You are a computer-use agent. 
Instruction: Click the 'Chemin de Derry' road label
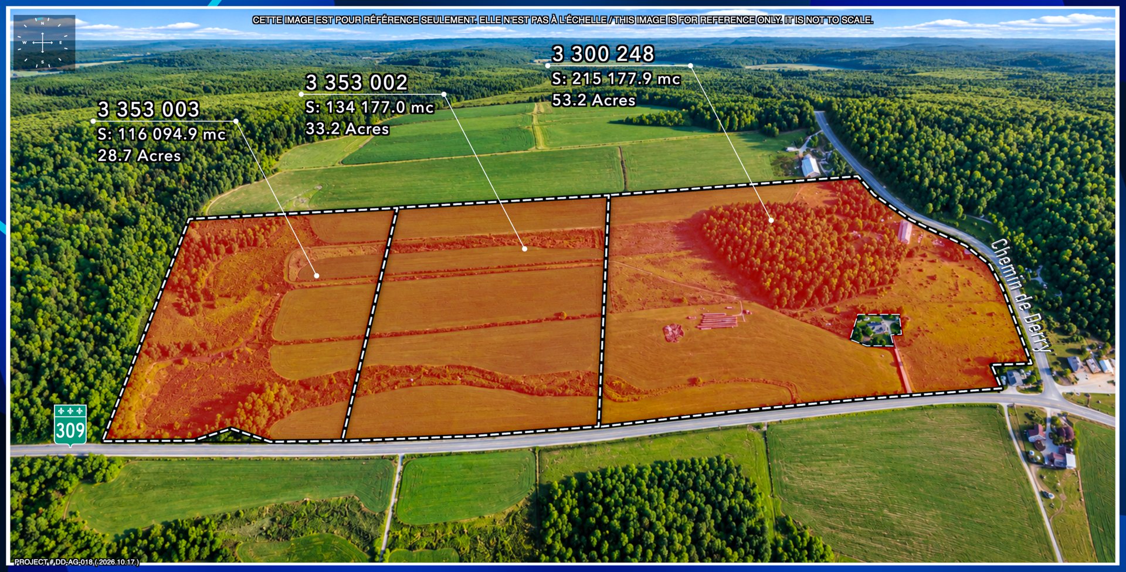coord(1021,295)
